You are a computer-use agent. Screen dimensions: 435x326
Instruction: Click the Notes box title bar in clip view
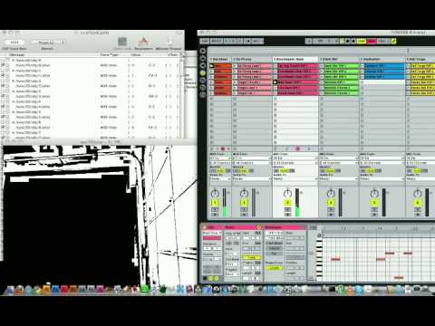[x=243, y=227]
